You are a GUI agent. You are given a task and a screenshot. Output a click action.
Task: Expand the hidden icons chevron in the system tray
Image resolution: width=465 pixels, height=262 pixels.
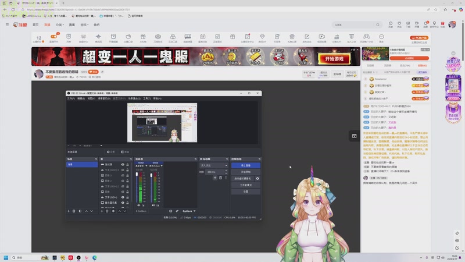click(421, 258)
